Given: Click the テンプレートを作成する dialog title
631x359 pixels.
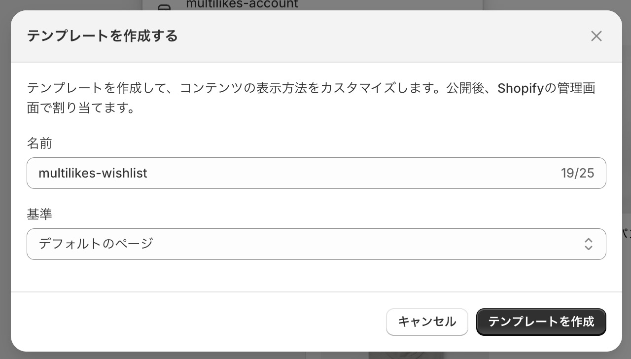Looking at the screenshot, I should [x=102, y=36].
